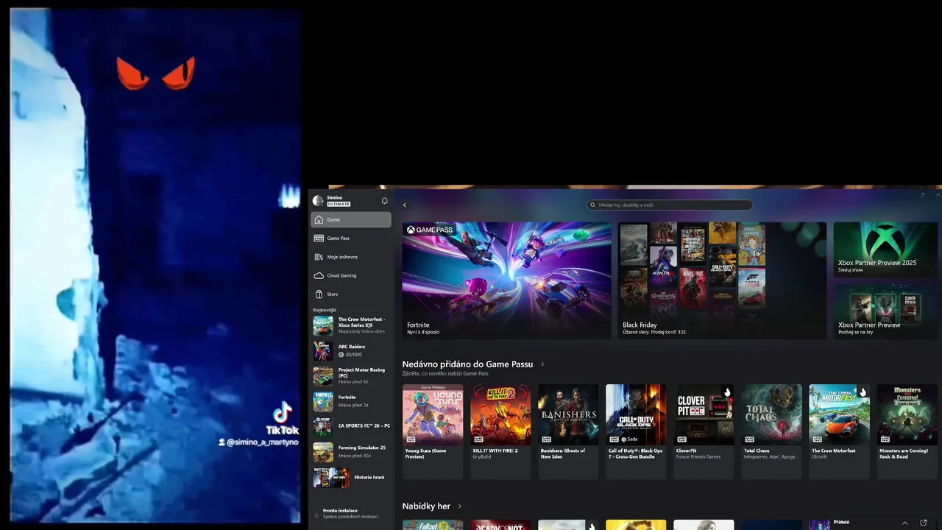Pop out the Přátelé friends panel
This screenshot has height=530, width=942.
click(924, 523)
